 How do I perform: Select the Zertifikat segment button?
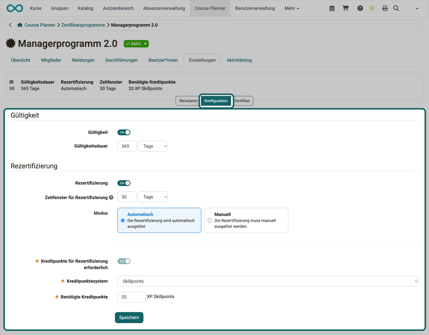click(242, 101)
